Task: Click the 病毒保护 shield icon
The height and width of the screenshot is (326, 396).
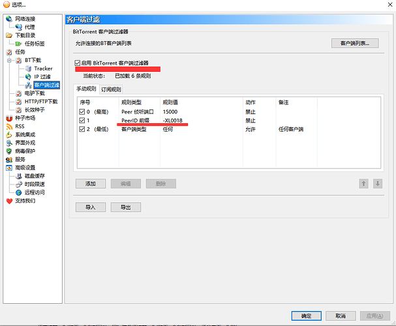Action: click(x=9, y=151)
